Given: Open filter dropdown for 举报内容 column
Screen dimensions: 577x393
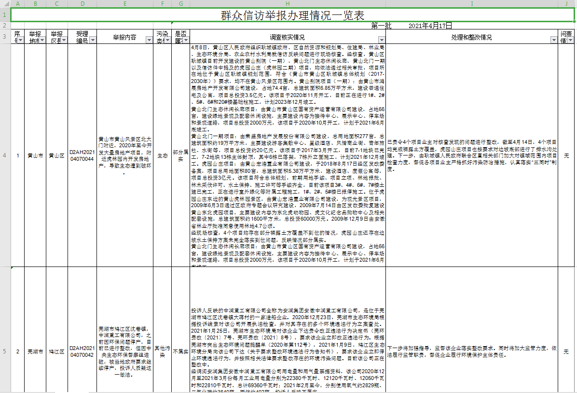Looking at the screenshot, I should [149, 40].
